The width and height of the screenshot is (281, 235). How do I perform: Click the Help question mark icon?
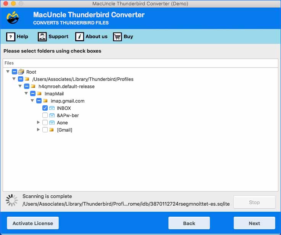(x=11, y=37)
